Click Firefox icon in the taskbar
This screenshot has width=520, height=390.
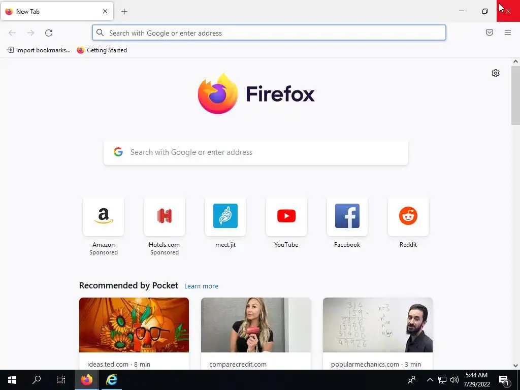(86, 380)
